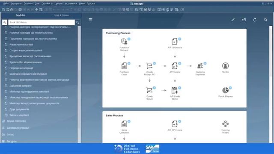274x154 pixels.
Task: Open the A/P Credit Memo icon
Action: (175, 90)
